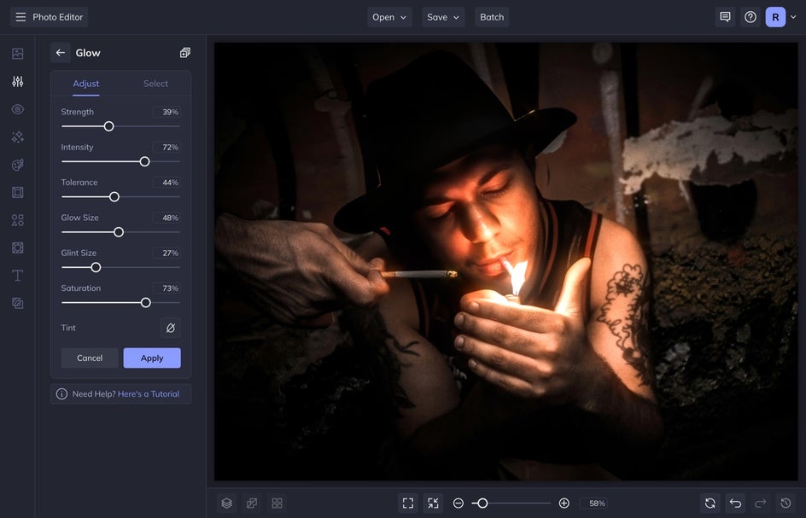Edit the Glint Size 27% value field
The image size is (806, 518).
coord(166,253)
